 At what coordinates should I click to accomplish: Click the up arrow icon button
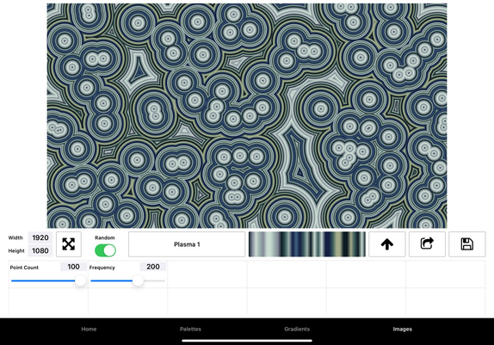[387, 244]
